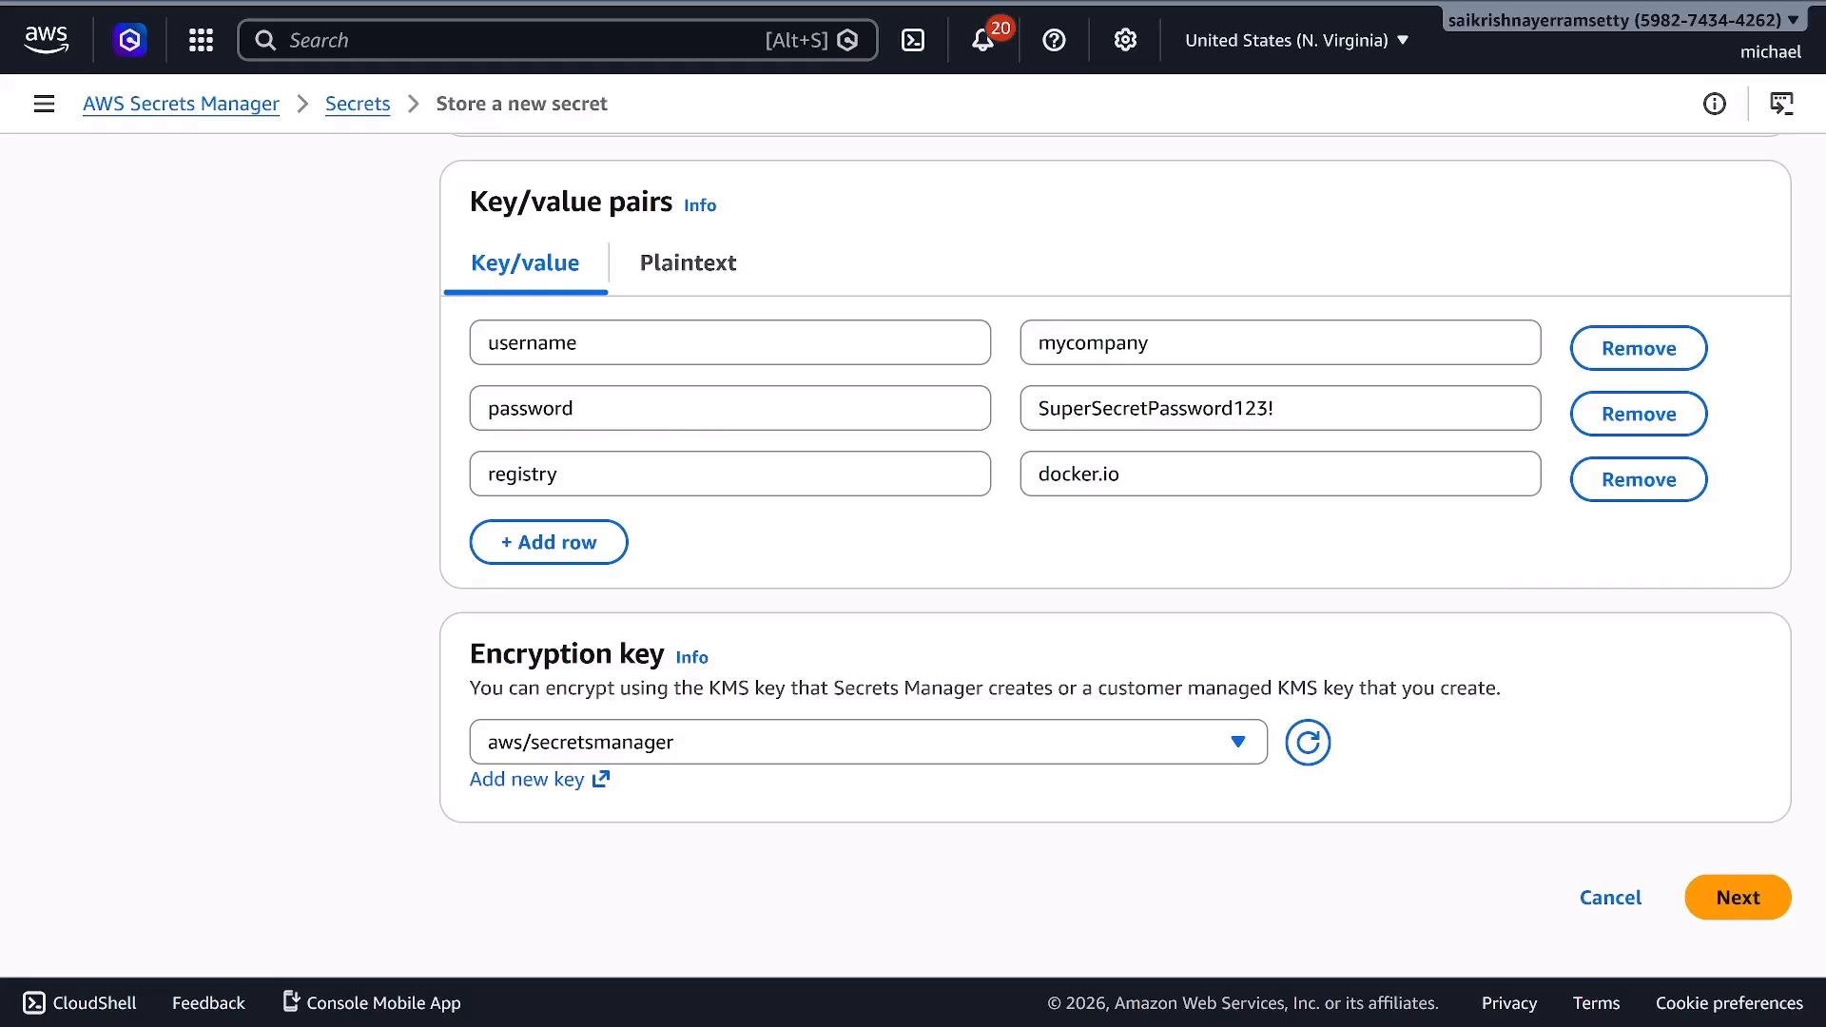The height and width of the screenshot is (1027, 1826).
Task: Launch CloudShell from the top toolbar icon
Action: tap(913, 40)
